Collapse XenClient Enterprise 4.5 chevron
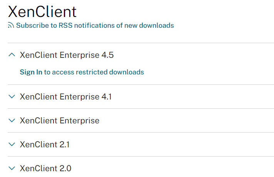The height and width of the screenshot is (177, 274). point(12,55)
